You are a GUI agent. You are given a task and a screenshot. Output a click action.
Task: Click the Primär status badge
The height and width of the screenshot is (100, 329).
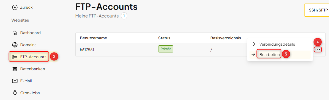[x=166, y=49]
